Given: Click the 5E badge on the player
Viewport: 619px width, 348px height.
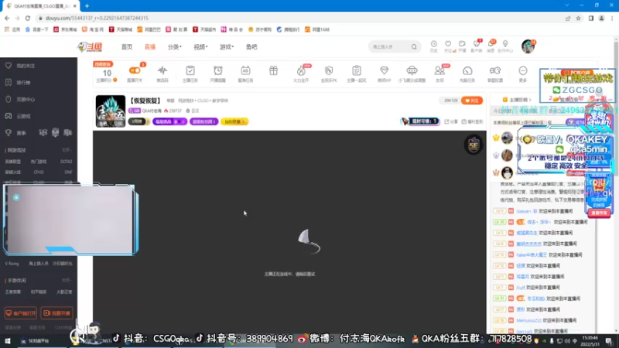Looking at the screenshot, I should (x=474, y=145).
